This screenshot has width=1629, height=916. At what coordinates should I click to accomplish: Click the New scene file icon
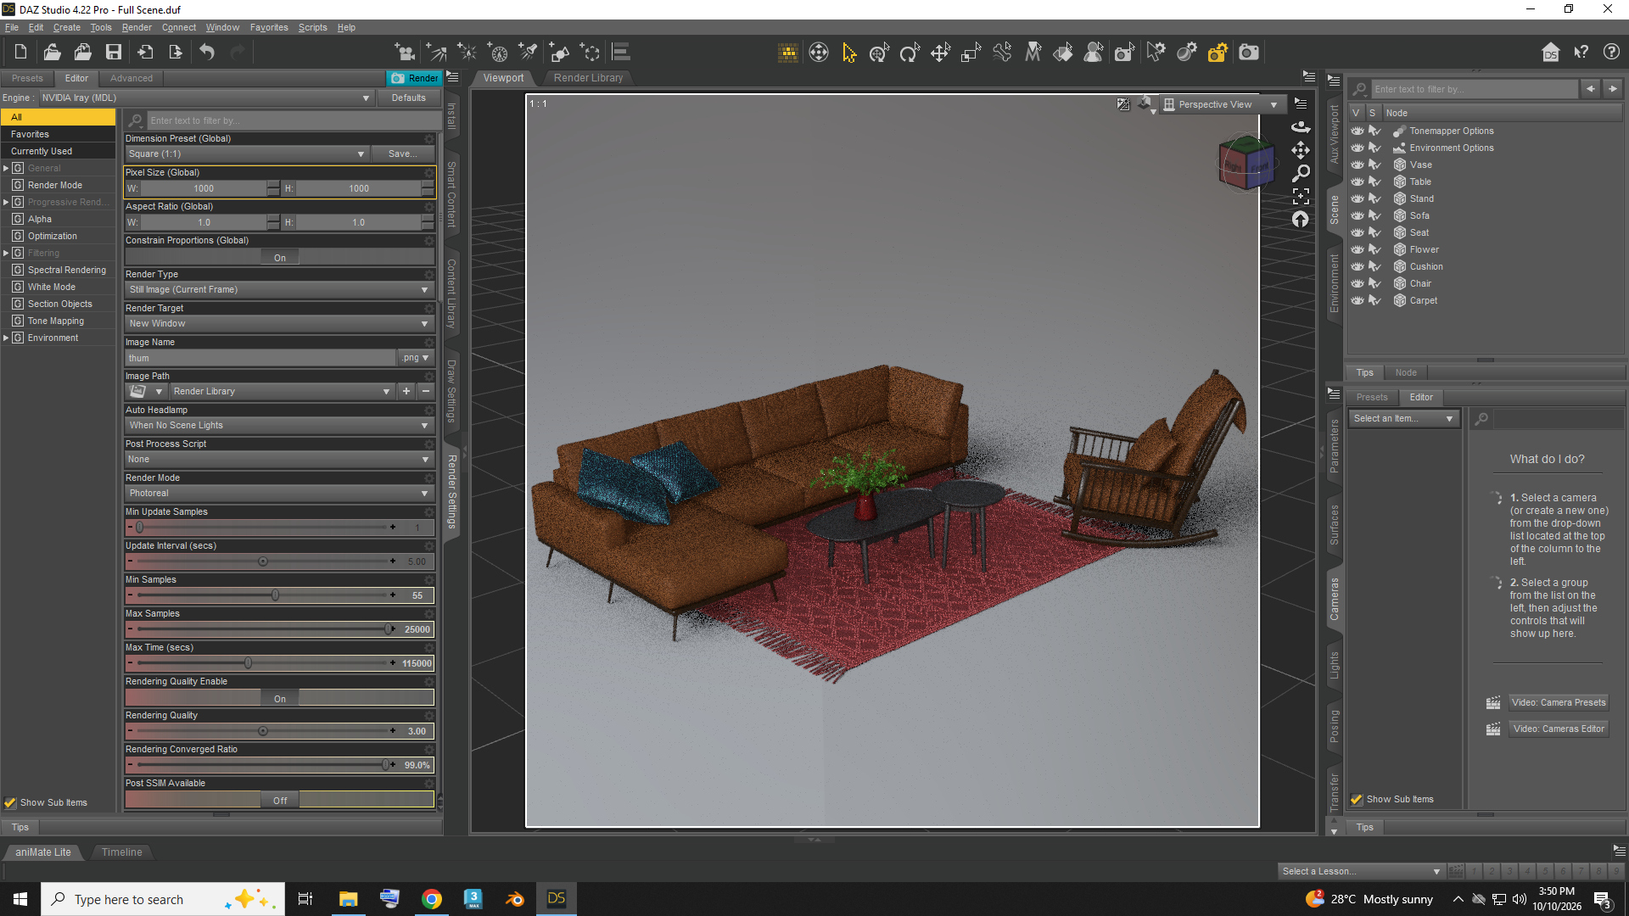point(20,53)
